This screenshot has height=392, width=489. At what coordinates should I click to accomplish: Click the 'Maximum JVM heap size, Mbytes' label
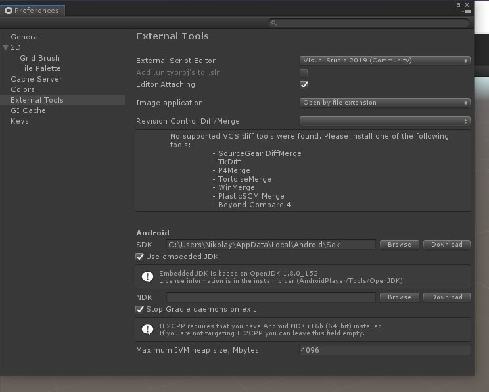(197, 350)
